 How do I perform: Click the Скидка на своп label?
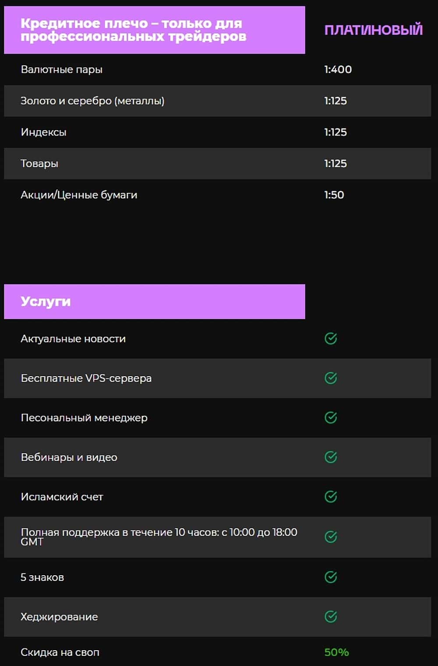(x=60, y=652)
